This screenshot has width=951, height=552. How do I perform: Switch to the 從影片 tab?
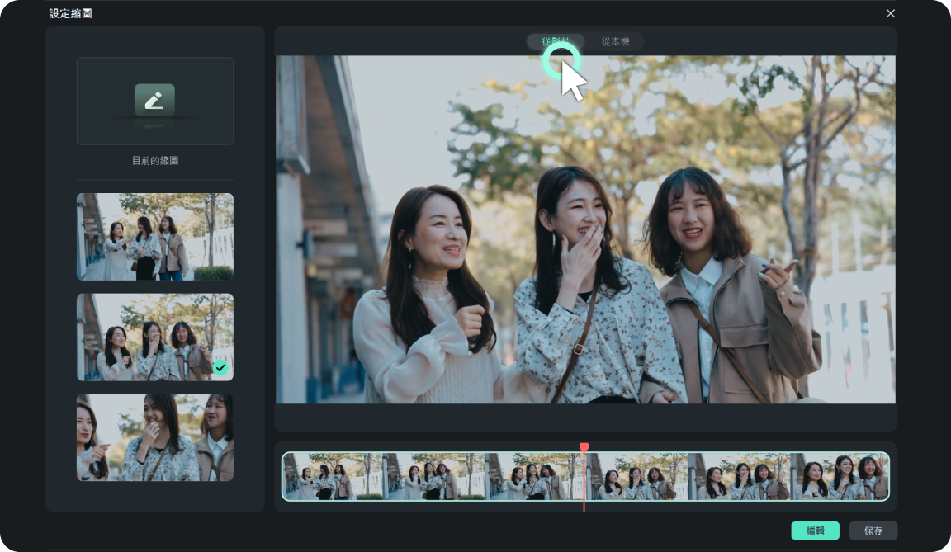click(x=555, y=41)
